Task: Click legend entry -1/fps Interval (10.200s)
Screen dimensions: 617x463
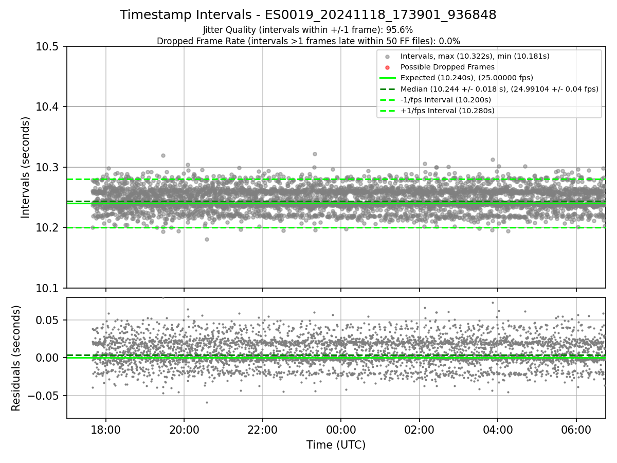Action: tap(445, 100)
